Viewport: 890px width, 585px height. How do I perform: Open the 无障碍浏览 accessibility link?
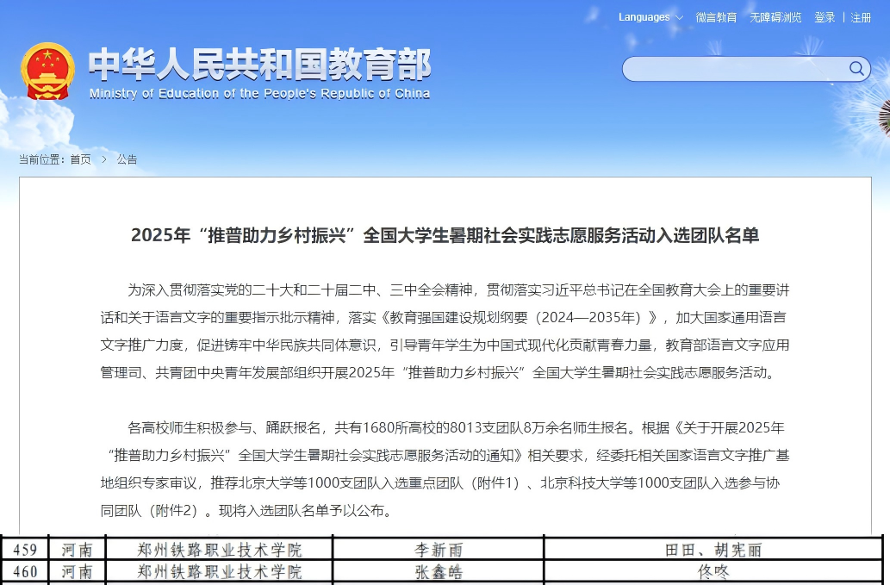point(775,17)
